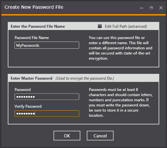This screenshot has width=167, height=148.
Task: Dismiss the dialog using Cancel
Action: [x=100, y=136]
